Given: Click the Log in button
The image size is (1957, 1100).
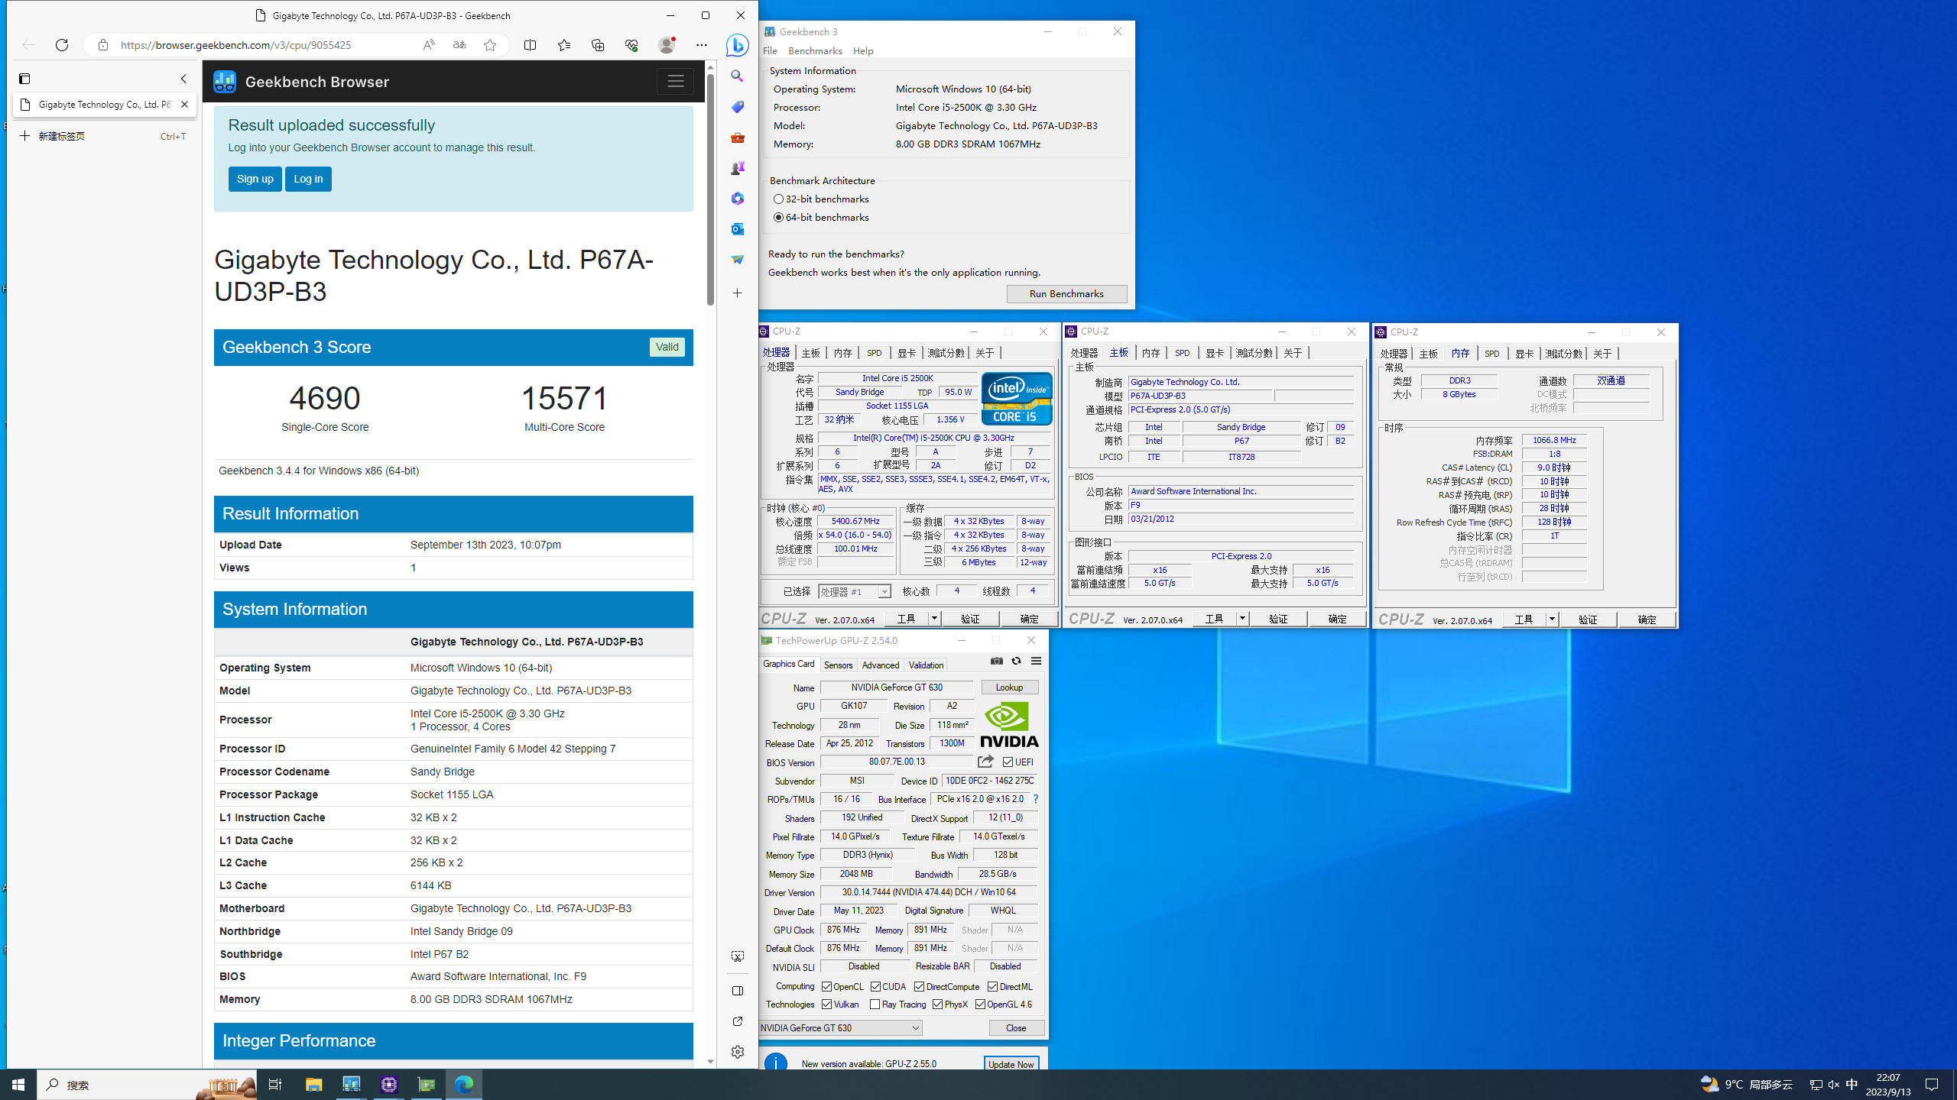Looking at the screenshot, I should point(308,179).
